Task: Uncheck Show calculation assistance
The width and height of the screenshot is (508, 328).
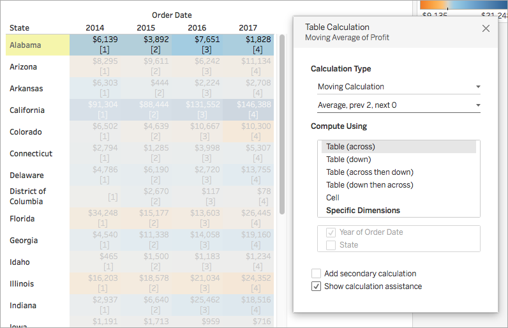Action: (316, 287)
